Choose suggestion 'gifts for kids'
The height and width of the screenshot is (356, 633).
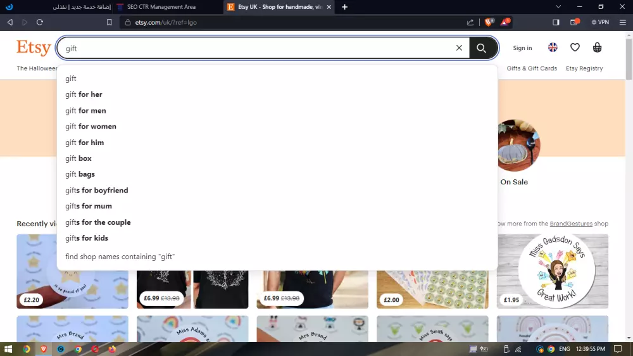(x=277, y=238)
